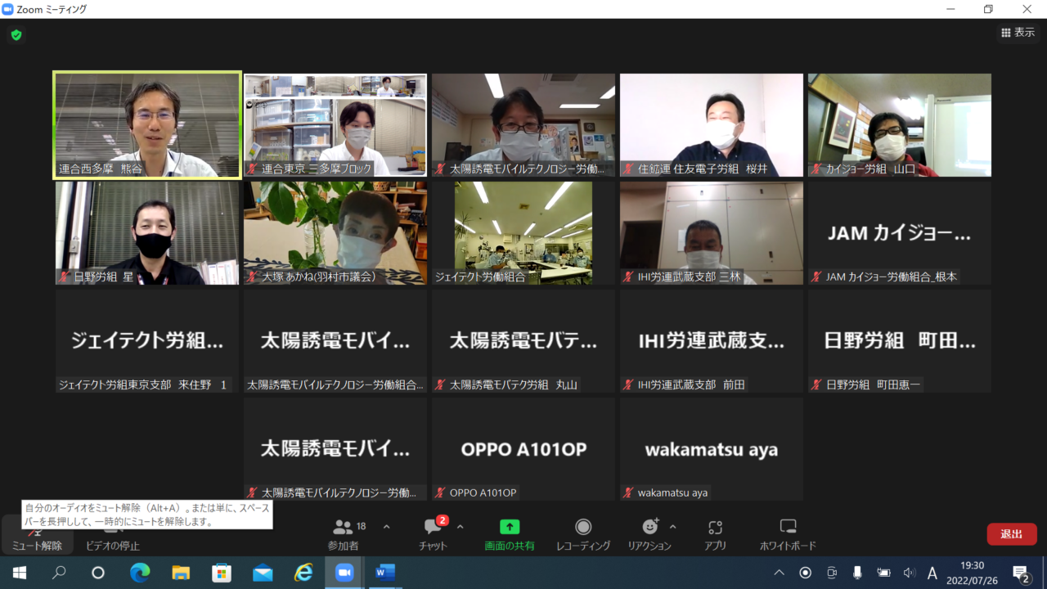The image size is (1047, 589).
Task: Select video tile of 大塚あかね(羽村市議会)
Action: tap(335, 233)
